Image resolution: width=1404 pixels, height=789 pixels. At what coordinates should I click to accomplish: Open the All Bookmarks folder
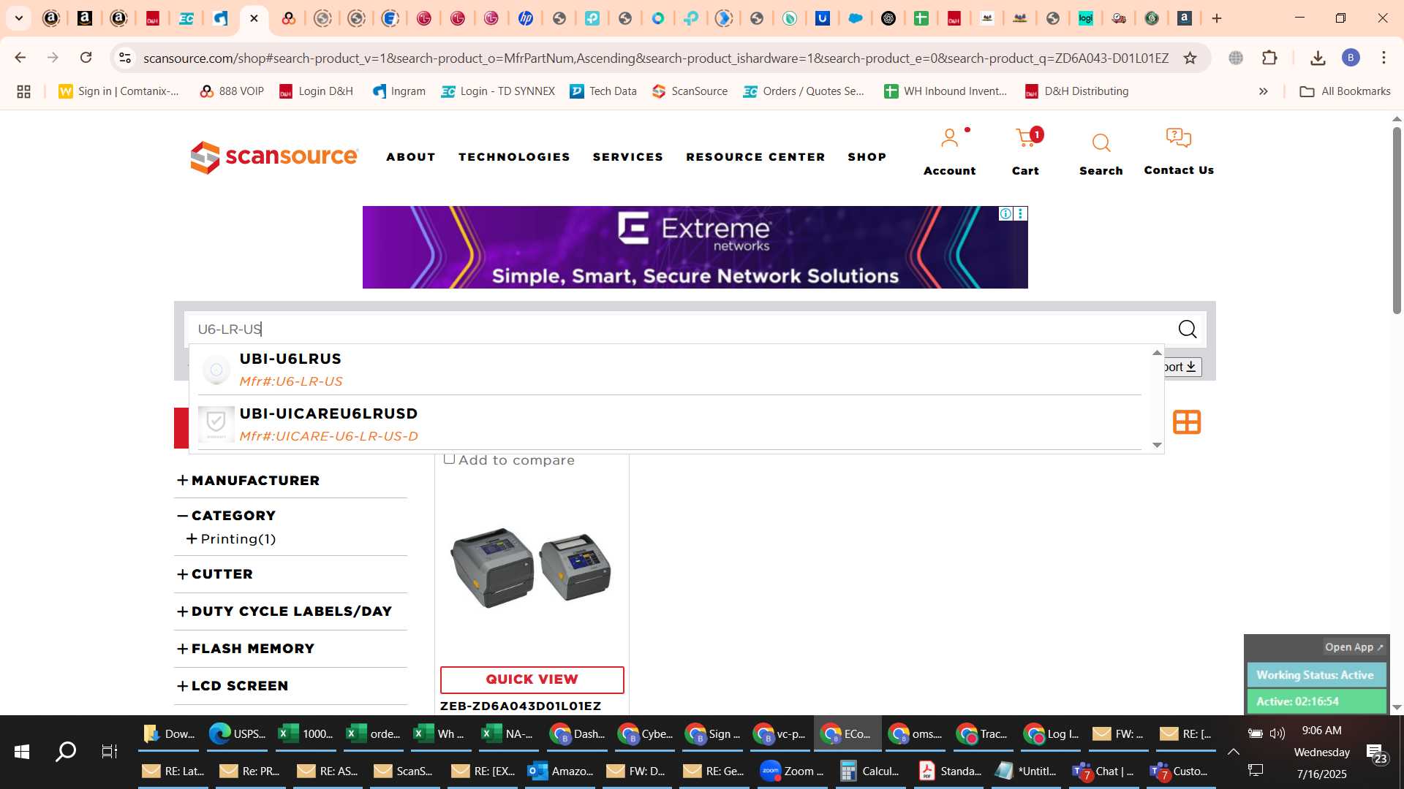pos(1345,91)
